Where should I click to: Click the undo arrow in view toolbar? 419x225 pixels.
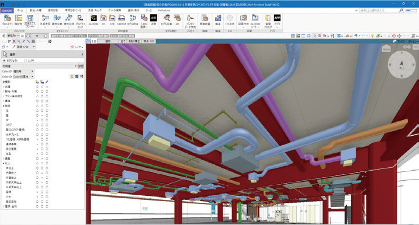356,36
